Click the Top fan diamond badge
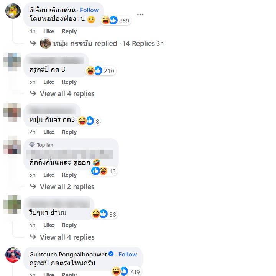Viewport: 276px width, 276px height. click(32, 145)
